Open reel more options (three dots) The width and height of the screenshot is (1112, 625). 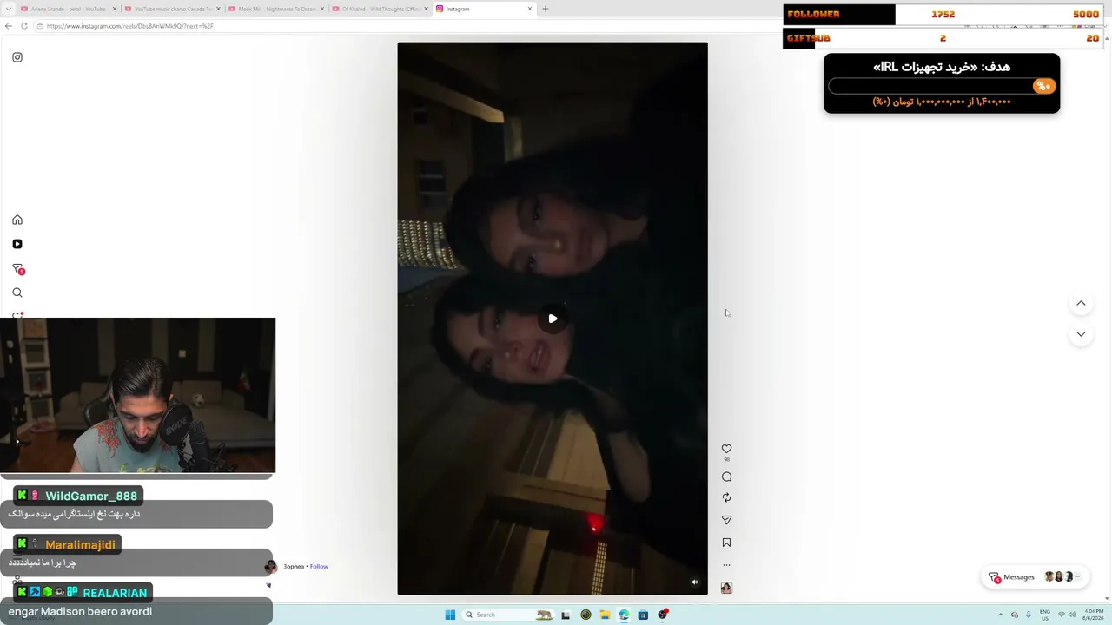click(726, 565)
